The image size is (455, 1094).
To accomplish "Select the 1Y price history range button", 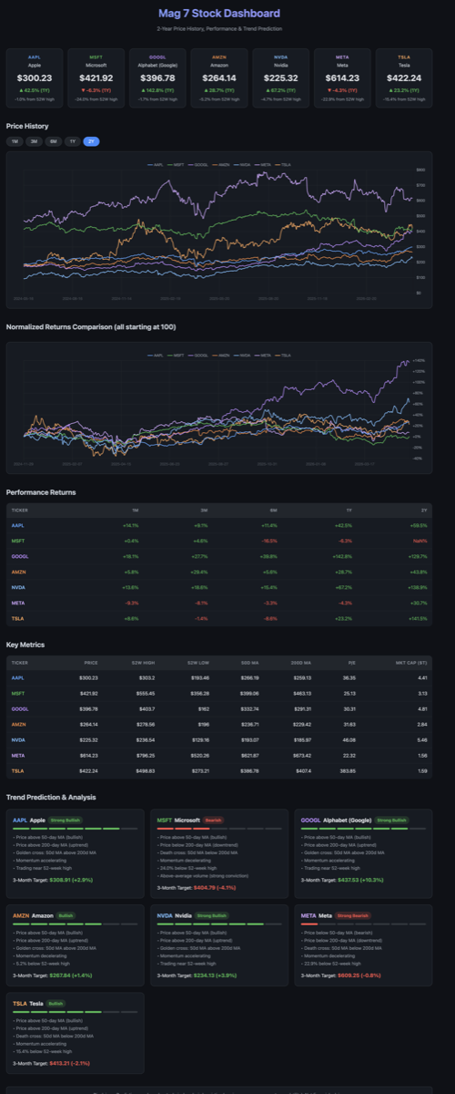I will 72,141.
